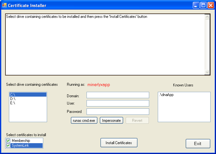
Task: Click into the Domain text field
Action: 118,95
